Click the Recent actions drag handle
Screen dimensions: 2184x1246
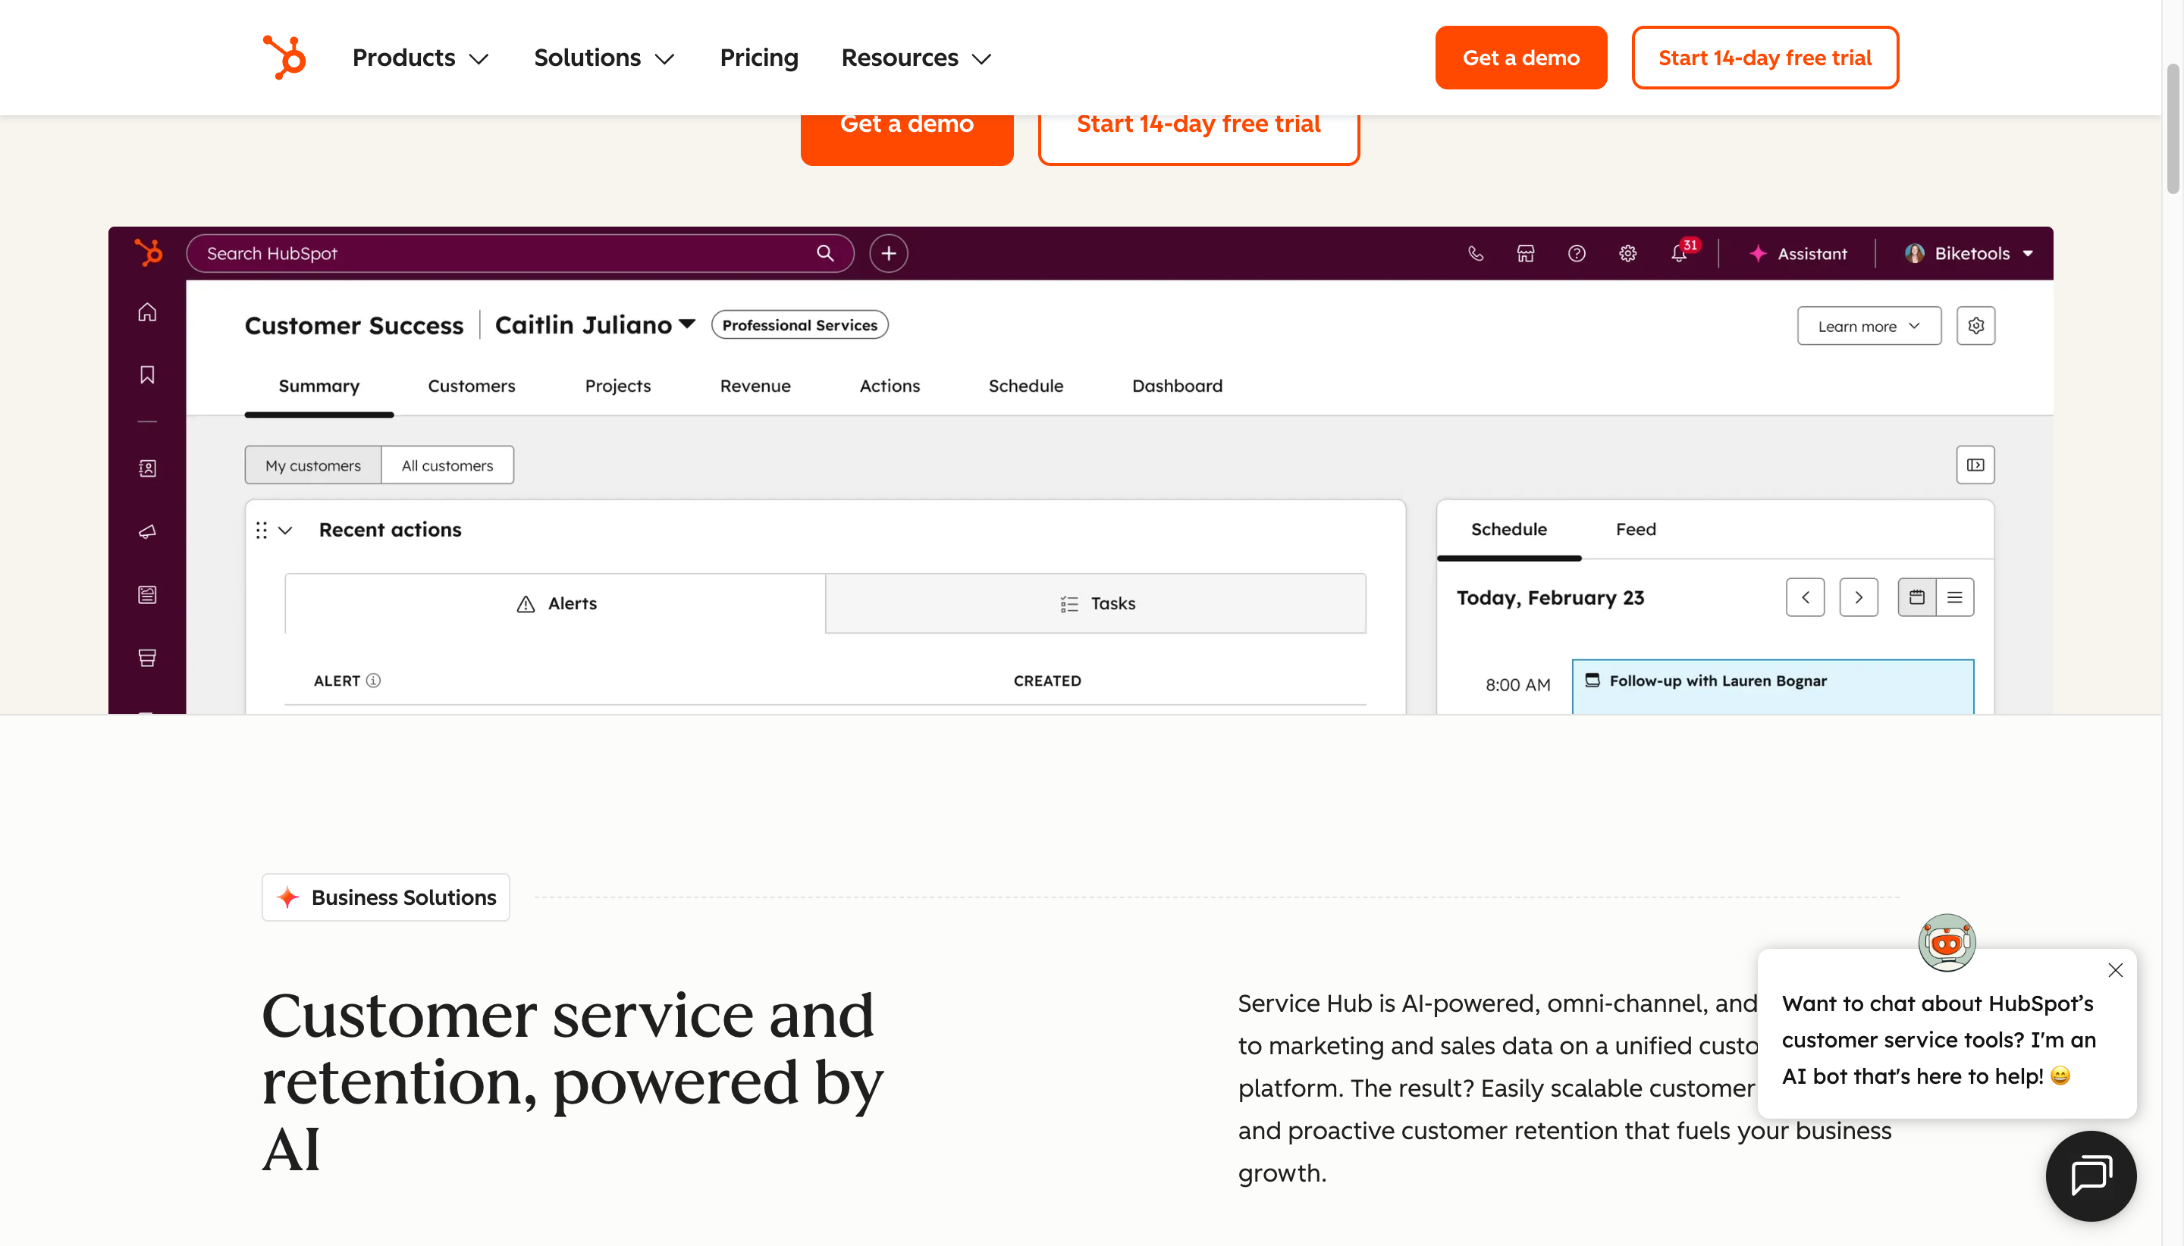[261, 531]
